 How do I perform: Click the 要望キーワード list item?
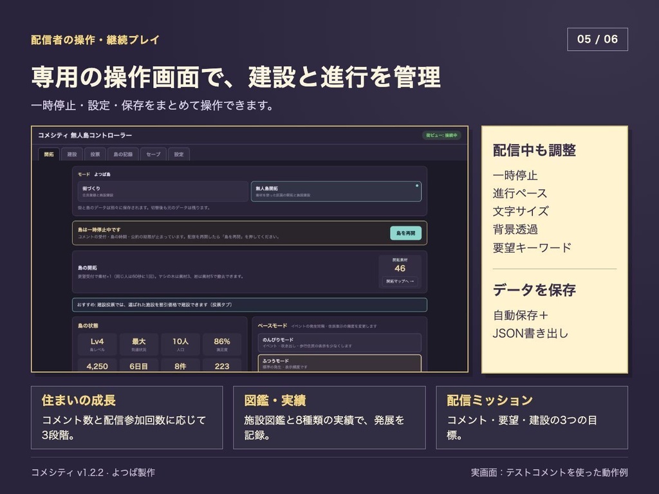tap(532, 248)
